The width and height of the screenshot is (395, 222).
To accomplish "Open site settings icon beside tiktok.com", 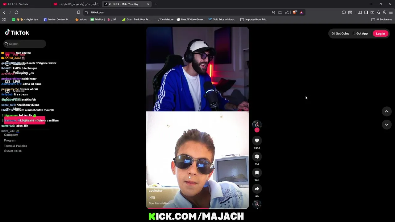I will tap(86, 12).
